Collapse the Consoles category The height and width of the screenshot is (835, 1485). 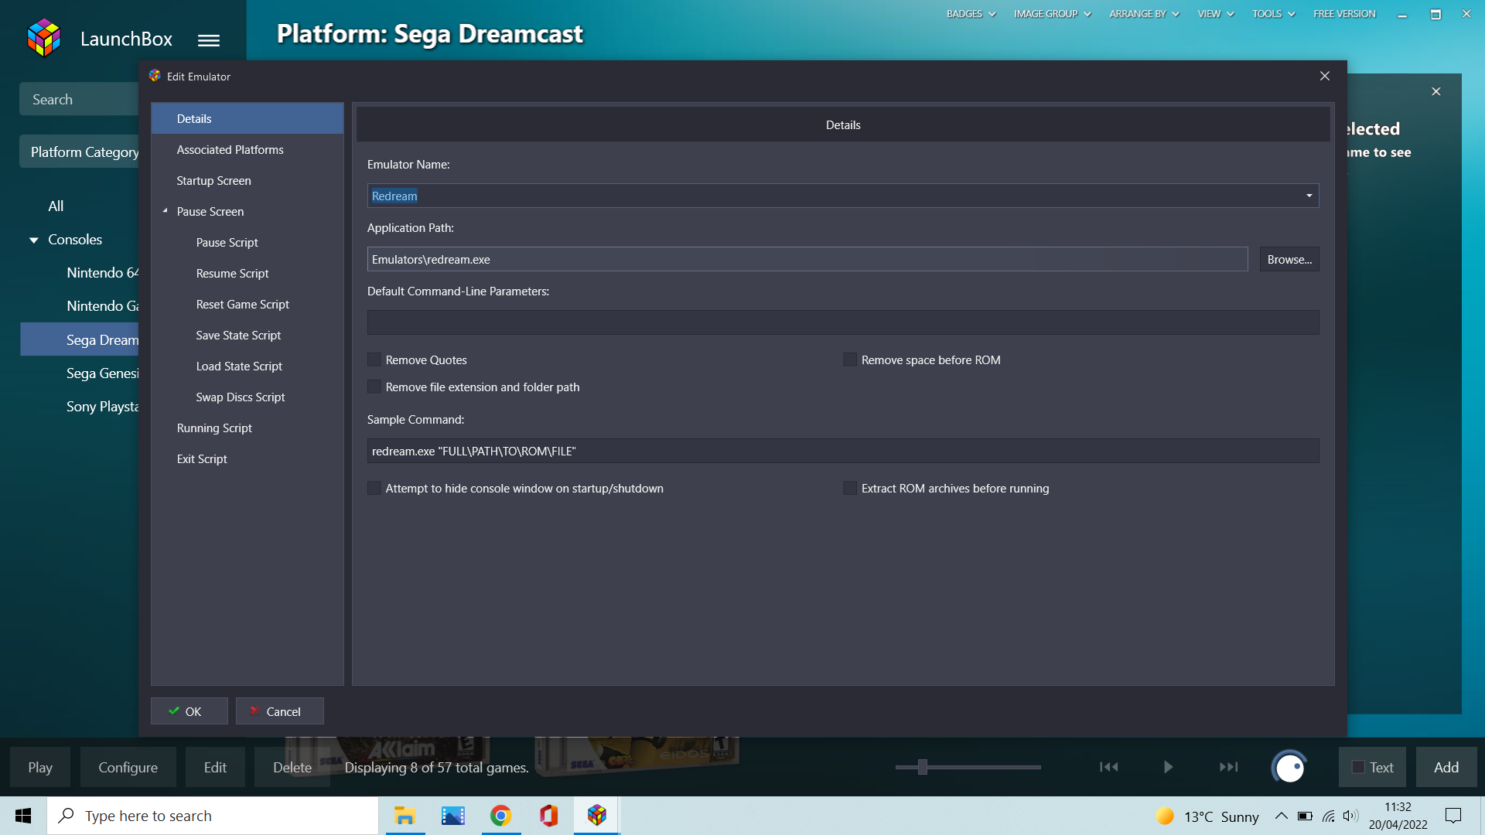click(x=33, y=240)
